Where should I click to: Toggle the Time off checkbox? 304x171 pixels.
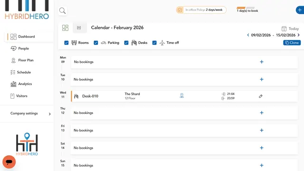tap(154, 43)
